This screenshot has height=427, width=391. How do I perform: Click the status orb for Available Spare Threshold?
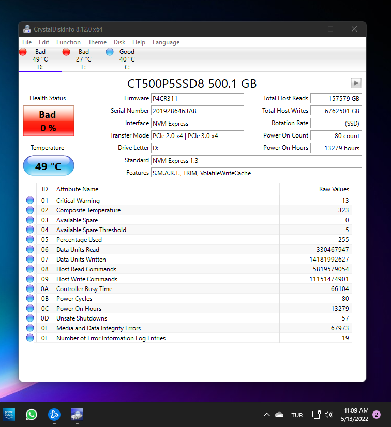(x=30, y=230)
